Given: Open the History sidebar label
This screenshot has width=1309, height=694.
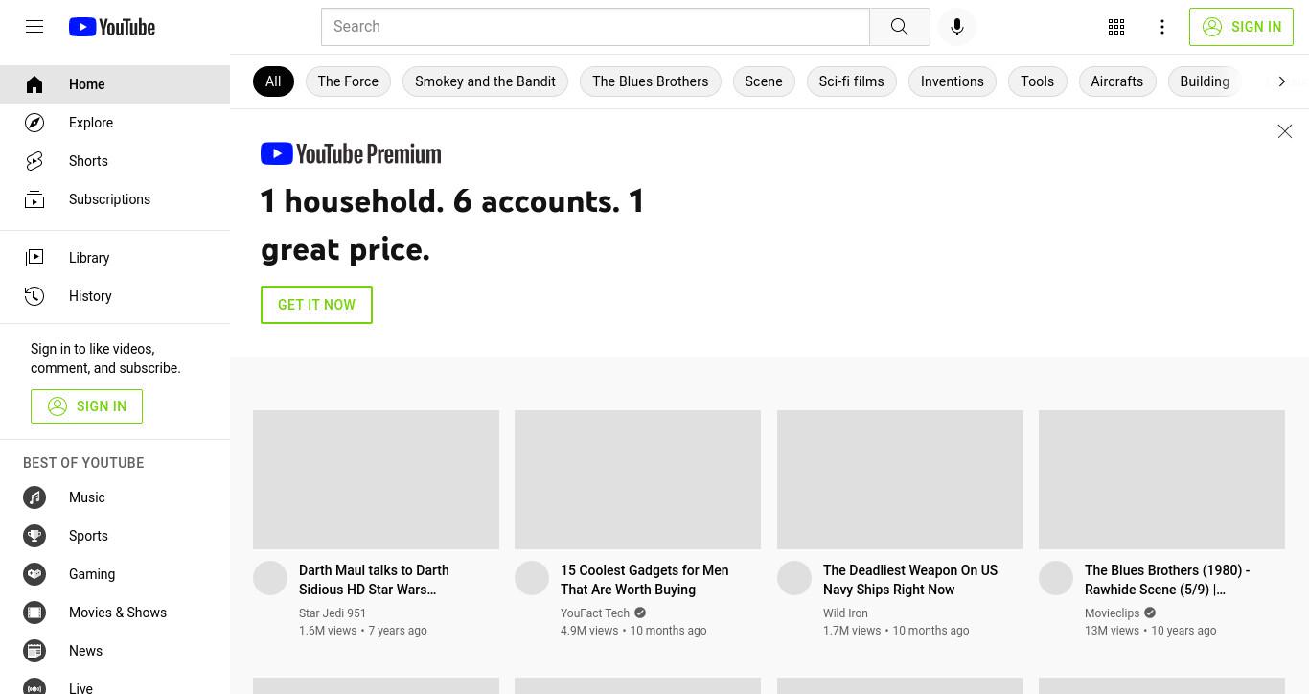Looking at the screenshot, I should coord(90,296).
